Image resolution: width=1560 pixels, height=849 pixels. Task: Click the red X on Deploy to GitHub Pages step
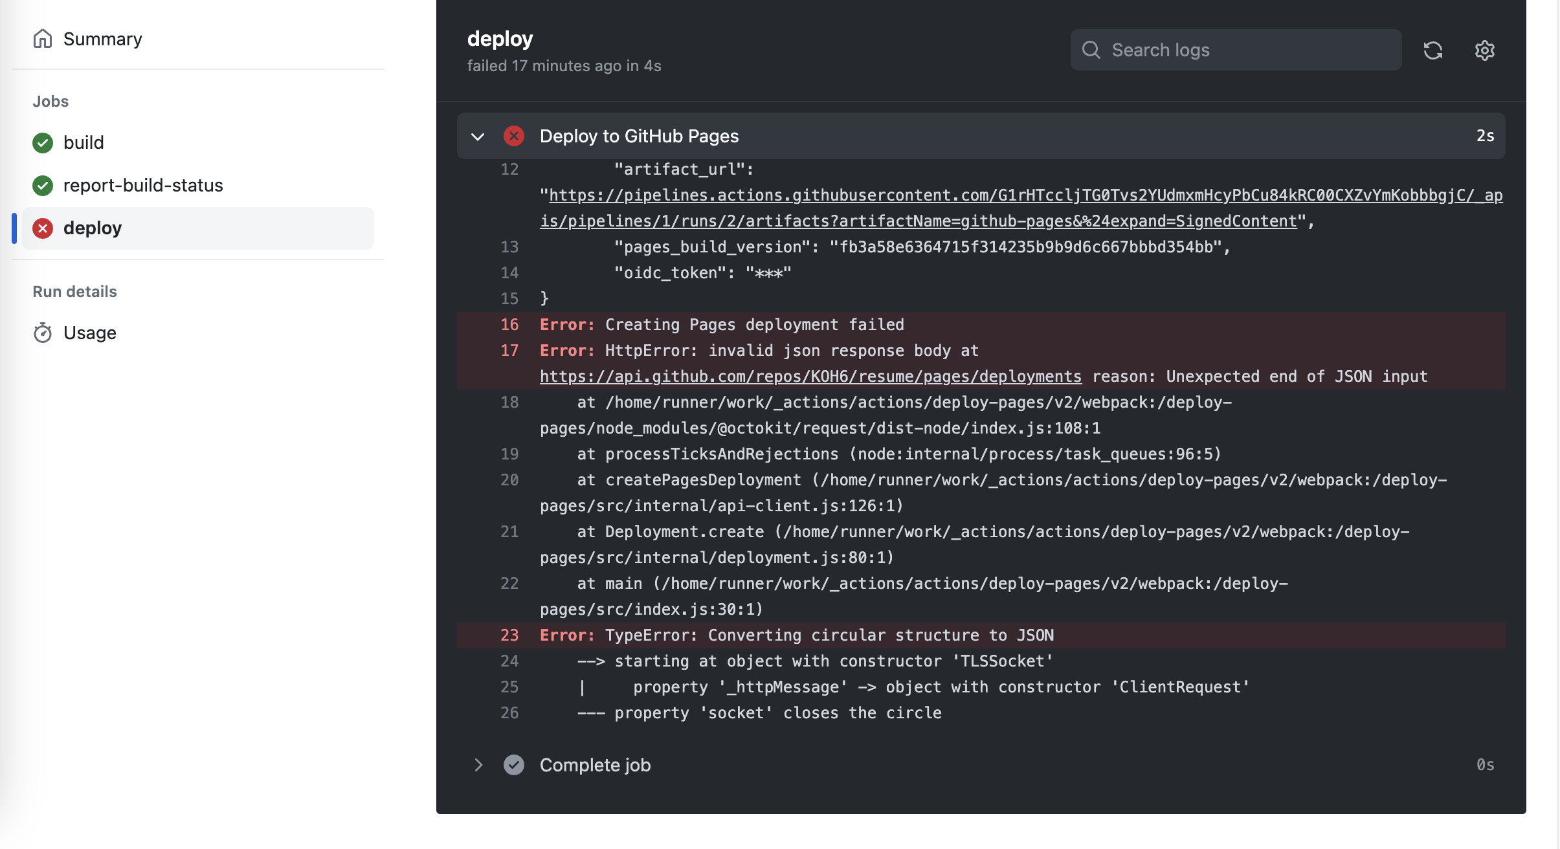pyautogui.click(x=514, y=135)
